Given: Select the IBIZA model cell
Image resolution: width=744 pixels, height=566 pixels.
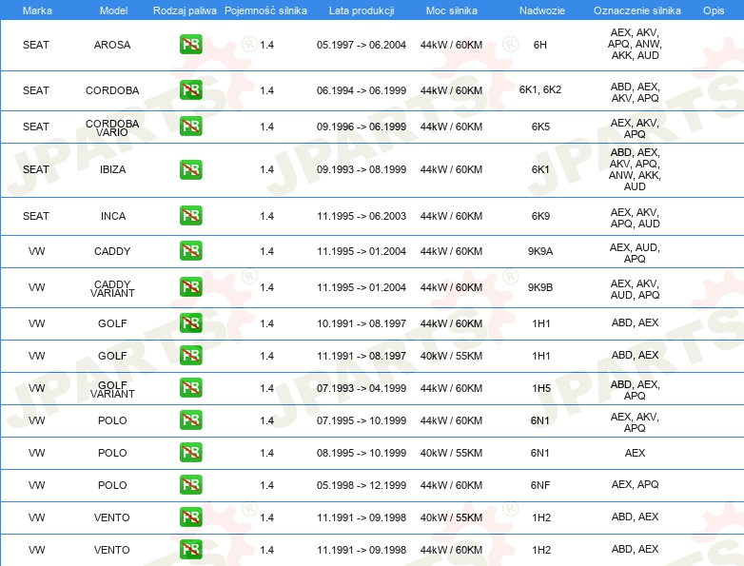Looking at the screenshot, I should click(112, 169).
